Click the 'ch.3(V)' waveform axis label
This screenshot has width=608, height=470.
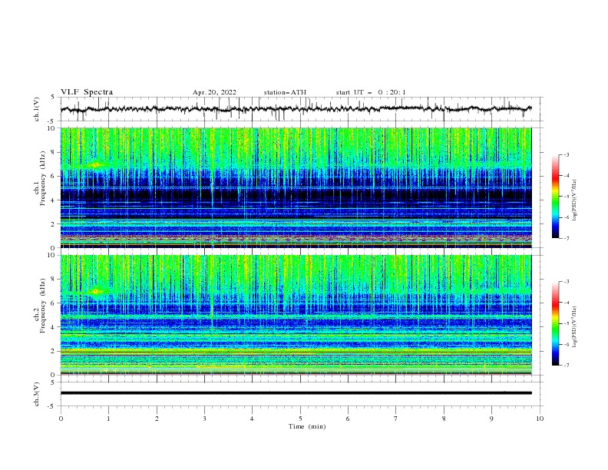pos(37,394)
